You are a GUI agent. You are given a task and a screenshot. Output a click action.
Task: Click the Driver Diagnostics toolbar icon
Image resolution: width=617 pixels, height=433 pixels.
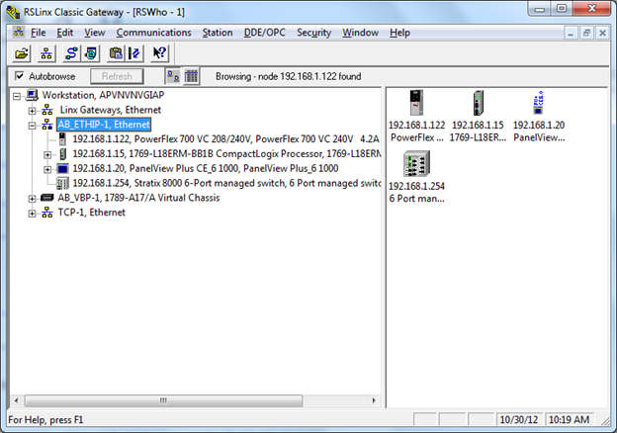(x=91, y=53)
